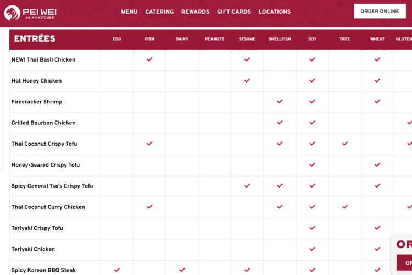Click Honey-Seared Crispy Tofu soy checkmark
The height and width of the screenshot is (275, 412).
pos(313,165)
